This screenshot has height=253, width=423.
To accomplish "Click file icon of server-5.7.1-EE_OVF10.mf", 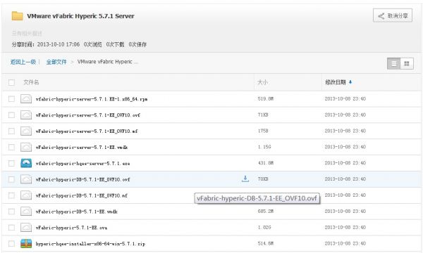I will coord(26,131).
